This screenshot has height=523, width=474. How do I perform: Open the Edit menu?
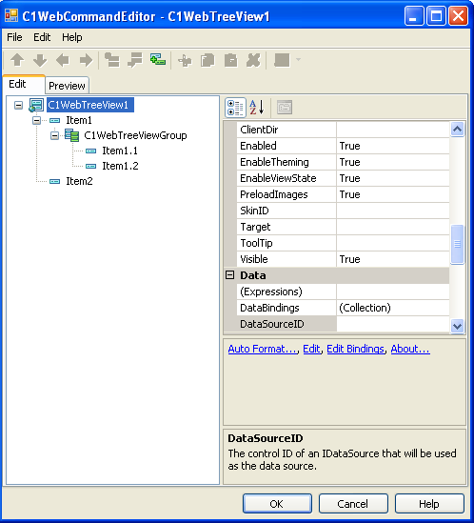point(42,37)
